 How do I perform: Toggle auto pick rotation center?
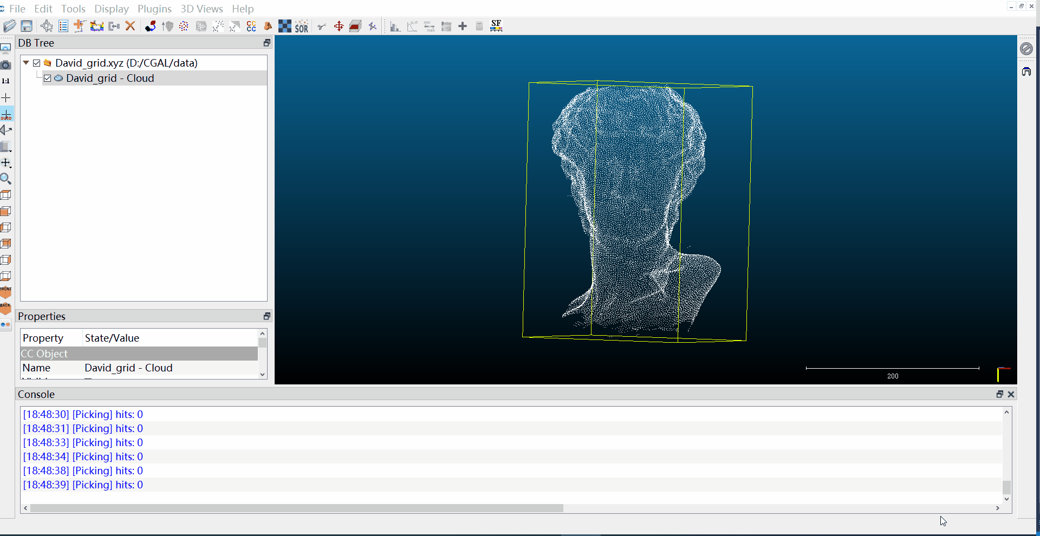6,114
